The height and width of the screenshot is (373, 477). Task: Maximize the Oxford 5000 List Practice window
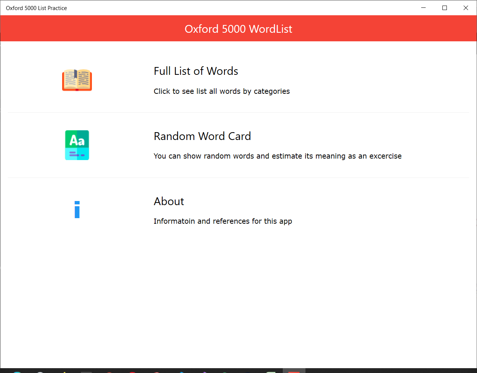click(x=445, y=8)
